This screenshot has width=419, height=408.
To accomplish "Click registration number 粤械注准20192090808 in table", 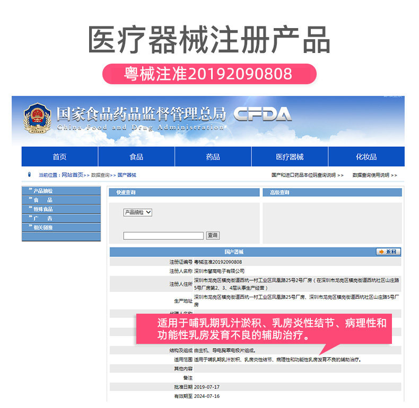I will coord(218,262).
